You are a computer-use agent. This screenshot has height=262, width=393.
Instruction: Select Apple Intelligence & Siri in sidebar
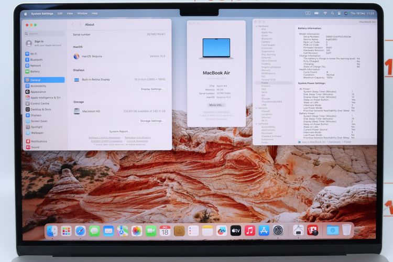[45, 97]
